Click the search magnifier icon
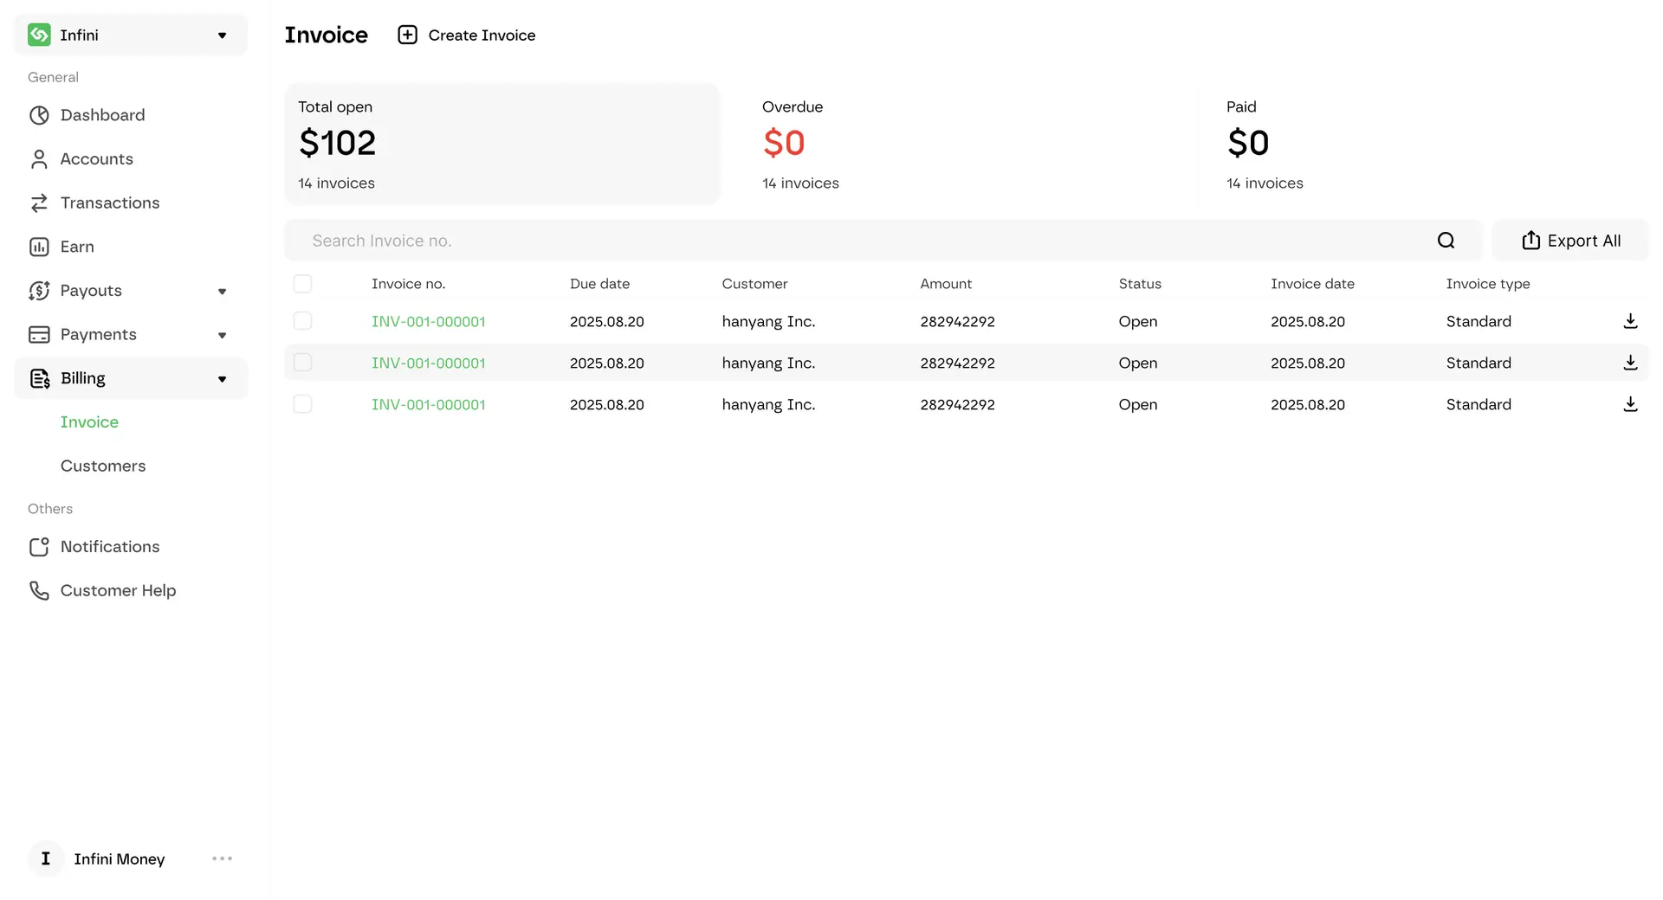The image size is (1663, 900). [x=1446, y=241]
